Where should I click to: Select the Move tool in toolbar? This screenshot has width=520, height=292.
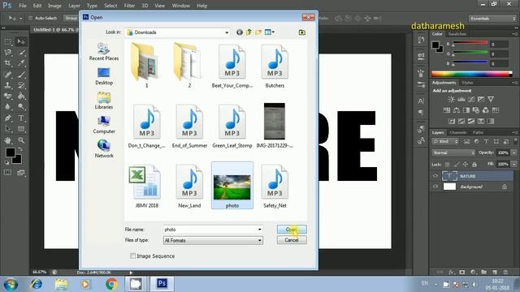21,41
